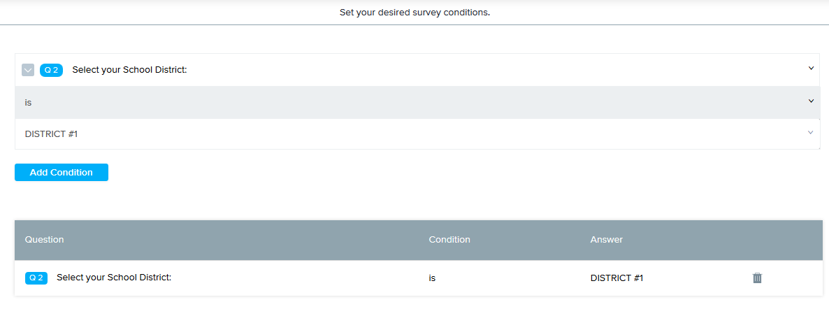Image resolution: width=829 pixels, height=316 pixels.
Task: Expand the question dropdown arrow
Action: pos(811,69)
